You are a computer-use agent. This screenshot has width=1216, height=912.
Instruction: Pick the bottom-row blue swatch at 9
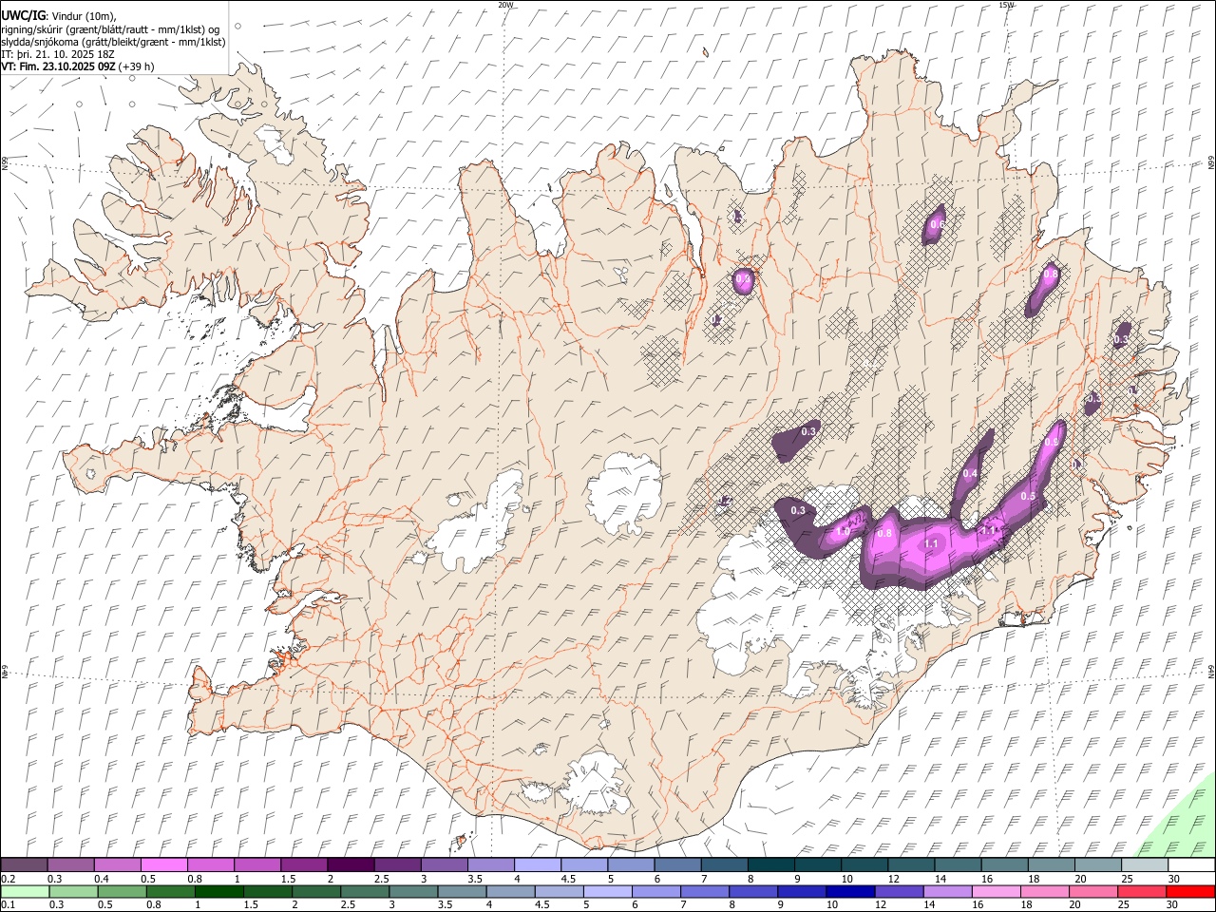tap(802, 892)
